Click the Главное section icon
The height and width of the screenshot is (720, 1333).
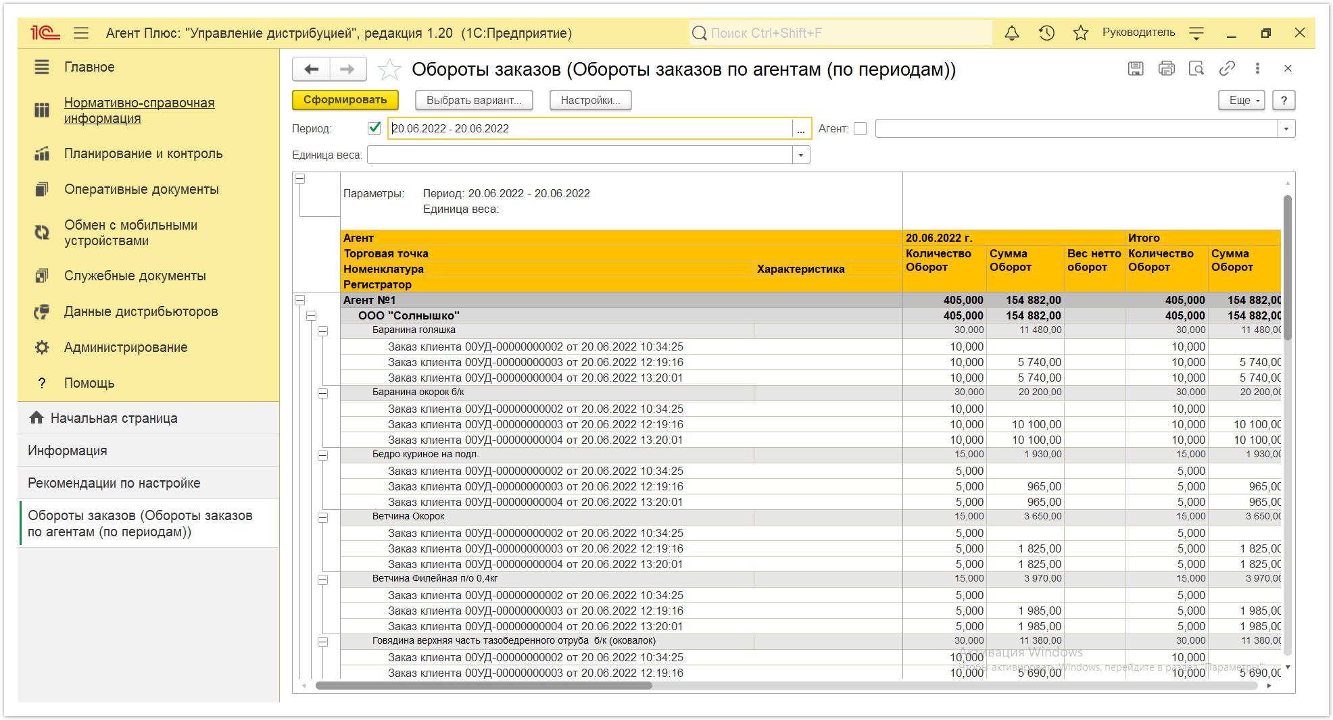click(42, 67)
